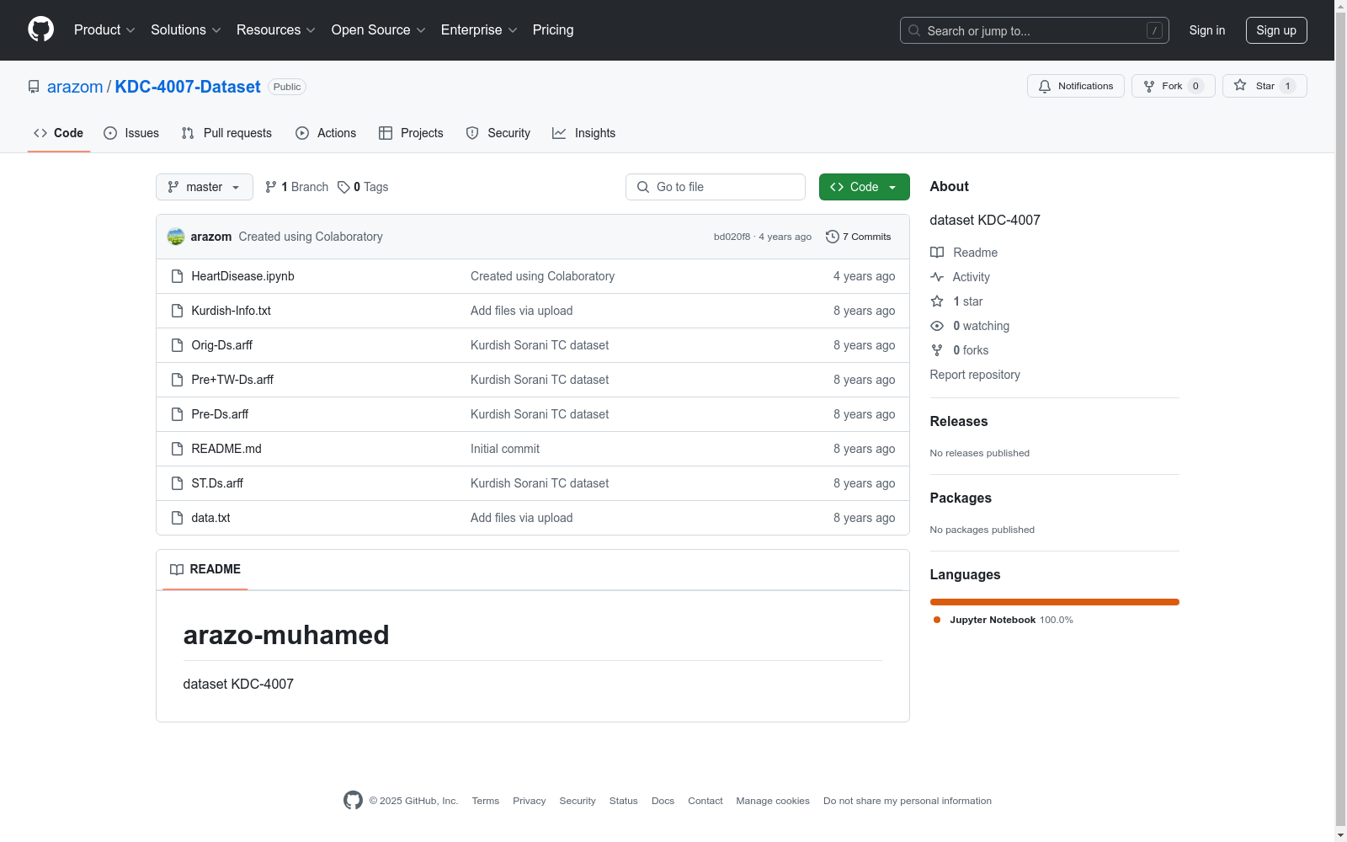Open the Pull requests tab
1347x842 pixels.
pyautogui.click(x=226, y=133)
